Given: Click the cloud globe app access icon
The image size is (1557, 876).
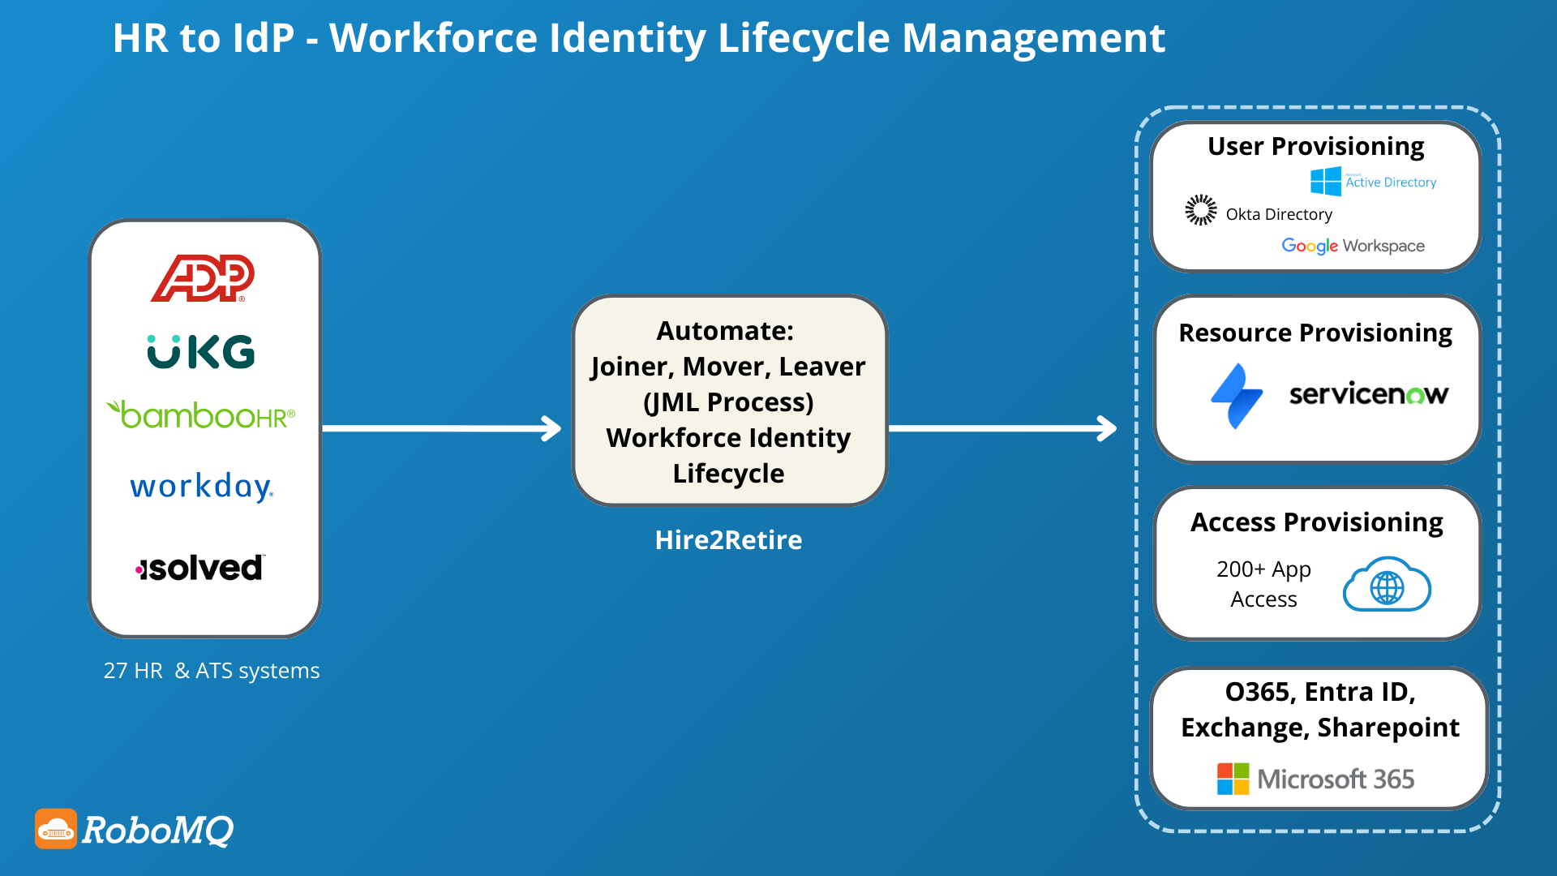Looking at the screenshot, I should click(x=1387, y=585).
